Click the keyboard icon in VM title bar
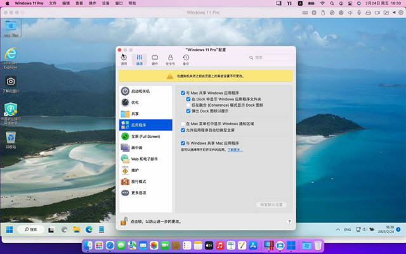Image resolution: width=406 pixels, height=254 pixels. tap(305, 13)
